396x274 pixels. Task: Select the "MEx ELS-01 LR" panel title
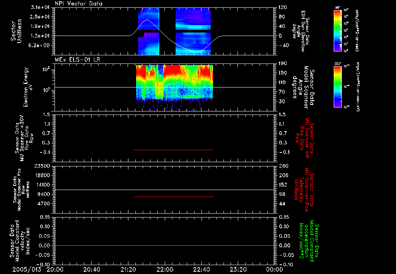pos(77,60)
